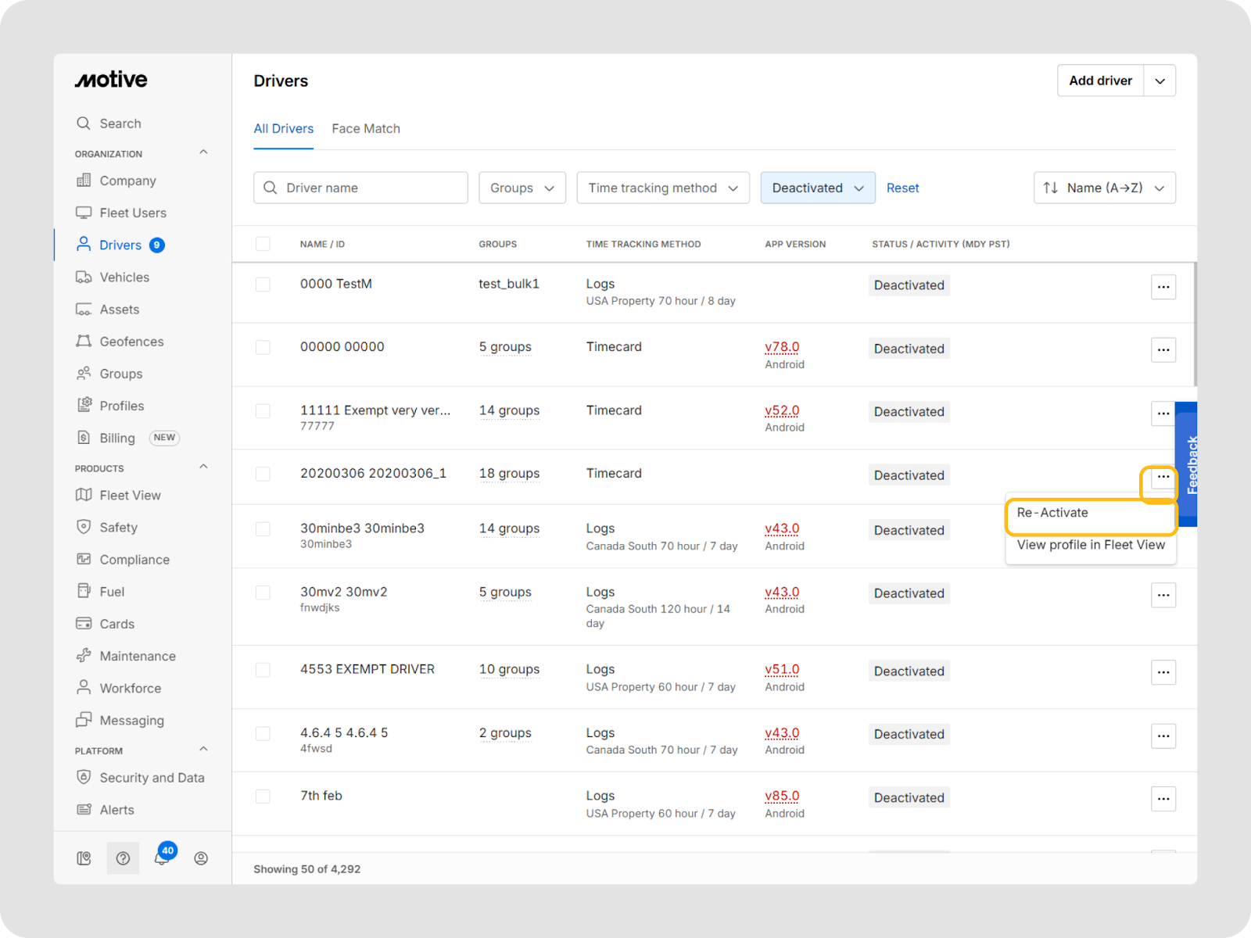Switch to the Face Match tab
Screen dimensions: 1251x938
[365, 129]
